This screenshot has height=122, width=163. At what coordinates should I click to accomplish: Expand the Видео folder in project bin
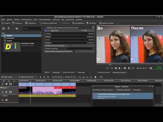click(2, 36)
